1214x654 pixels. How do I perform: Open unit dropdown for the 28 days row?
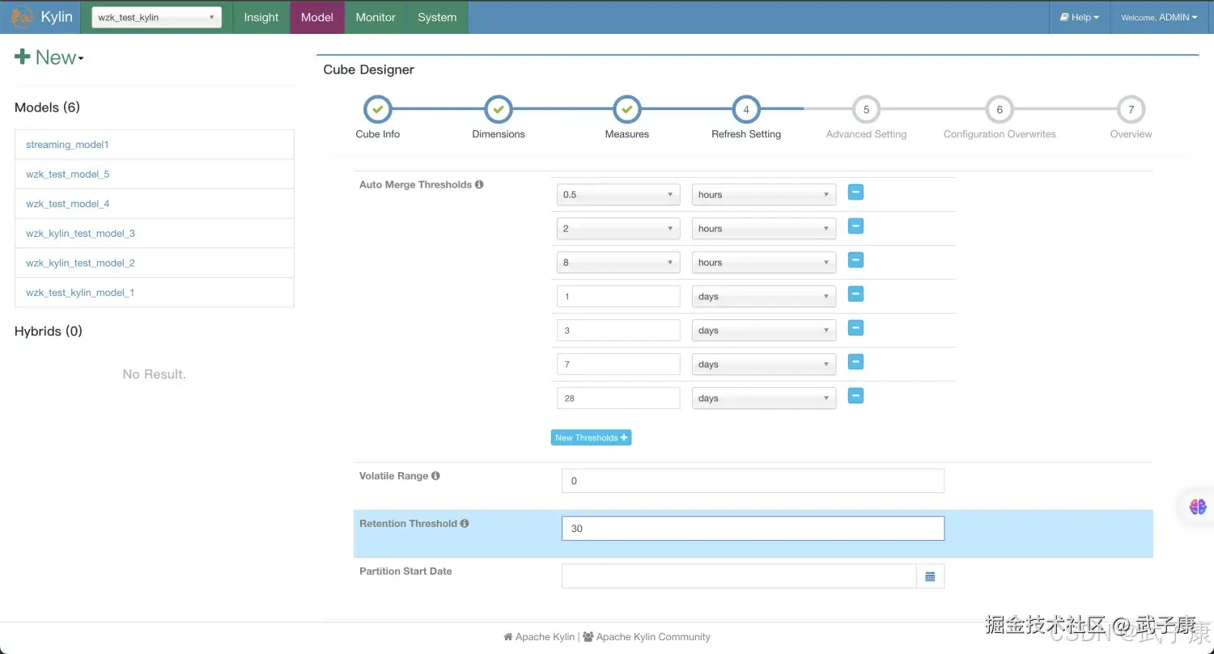tap(764, 399)
